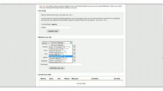The height and width of the screenshot is (91, 163).
Task: Click the Update Email button
Action: click(53, 31)
